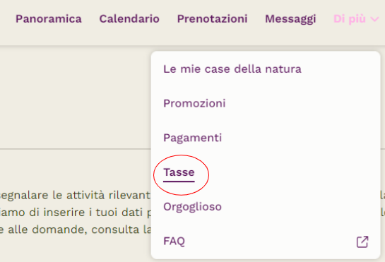
Task: Open the FAQ menu link
Action: (266, 242)
